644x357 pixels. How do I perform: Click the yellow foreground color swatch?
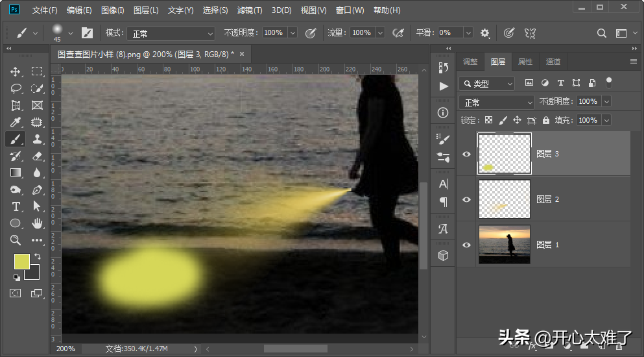point(22,261)
